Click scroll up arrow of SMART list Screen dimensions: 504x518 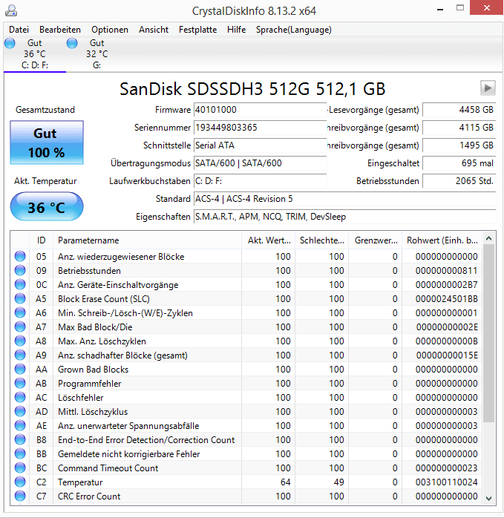pos(489,238)
